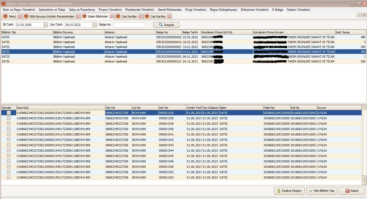Click the Kare Kod column header
The height and width of the screenshot is (199, 367).
[x=60, y=108]
